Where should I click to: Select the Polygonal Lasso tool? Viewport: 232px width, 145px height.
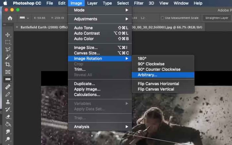click(8, 50)
